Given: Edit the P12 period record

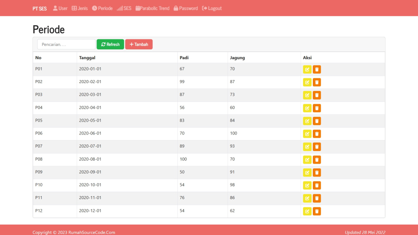Looking at the screenshot, I should click(307, 211).
